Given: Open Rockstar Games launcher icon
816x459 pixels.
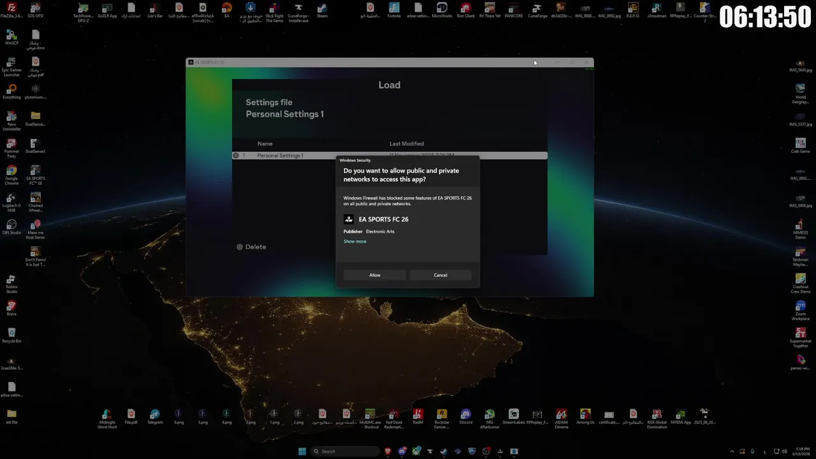Looking at the screenshot, I should pos(442,419).
